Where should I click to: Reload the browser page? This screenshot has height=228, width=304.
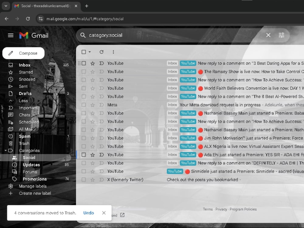pyautogui.click(x=28, y=19)
